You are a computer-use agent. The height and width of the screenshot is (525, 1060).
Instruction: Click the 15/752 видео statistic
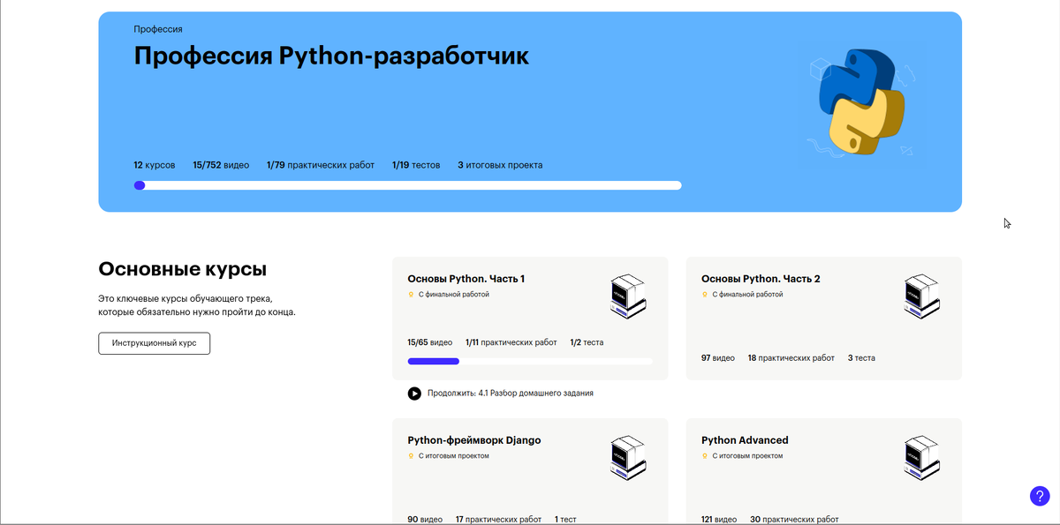(x=221, y=165)
